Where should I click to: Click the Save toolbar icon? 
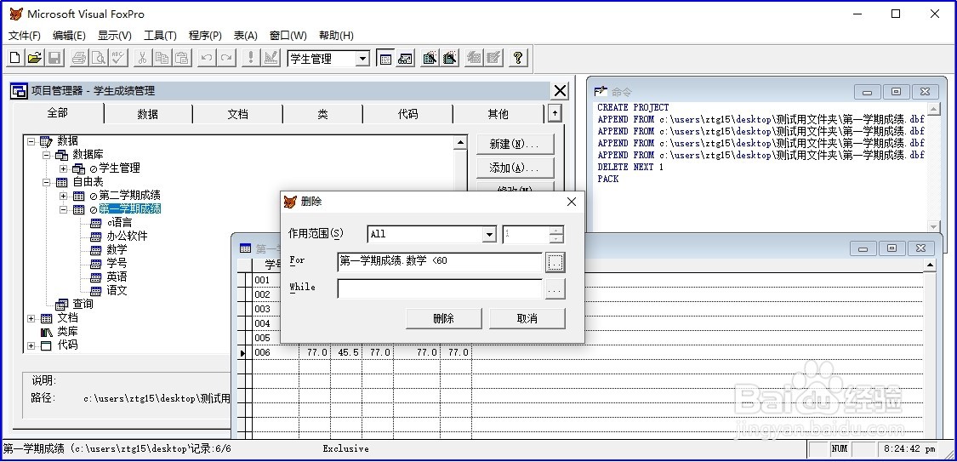(54, 58)
